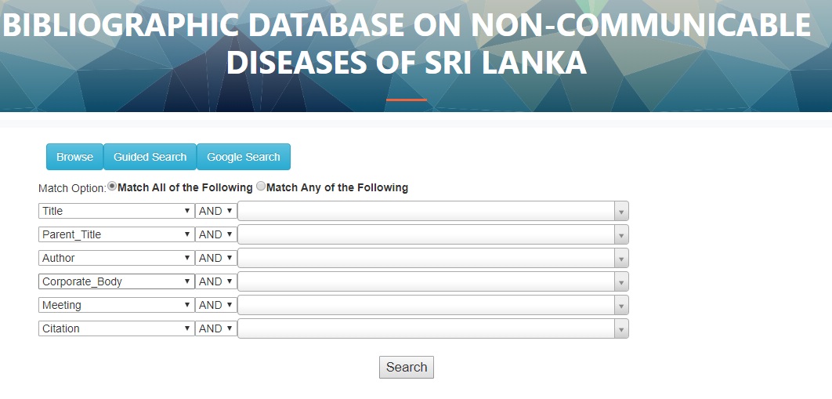Switch to Guided Search tab
This screenshot has width=832, height=399.
[150, 157]
